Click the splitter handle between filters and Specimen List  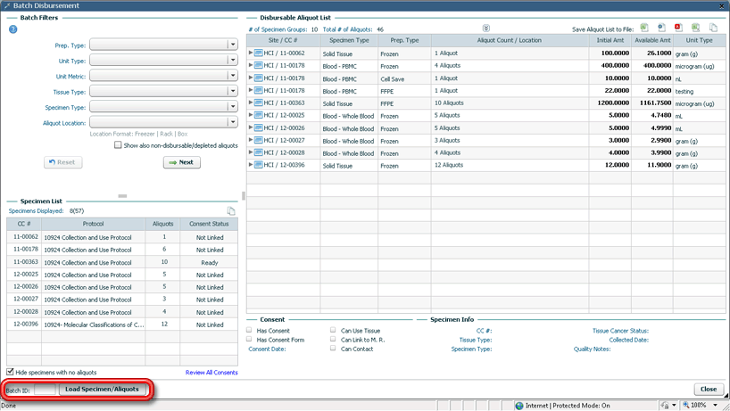(122, 196)
